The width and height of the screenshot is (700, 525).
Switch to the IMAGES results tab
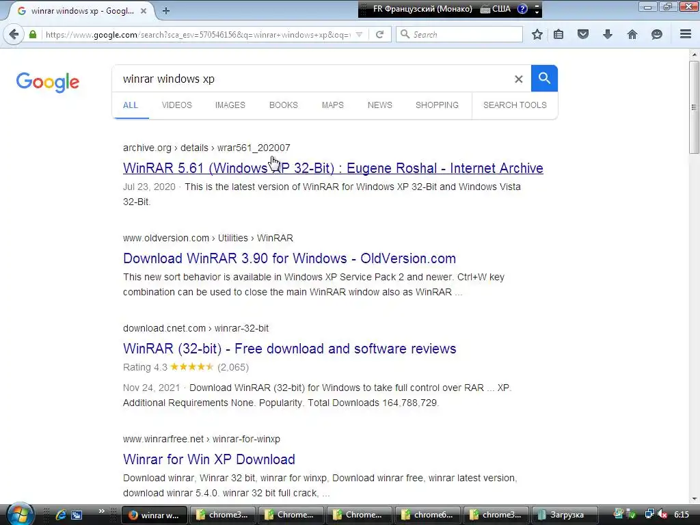tap(230, 105)
